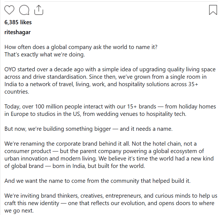Click the sentence 'But now, we're building something bigger'

[x=88, y=129]
